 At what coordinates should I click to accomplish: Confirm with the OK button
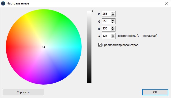(x=155, y=92)
